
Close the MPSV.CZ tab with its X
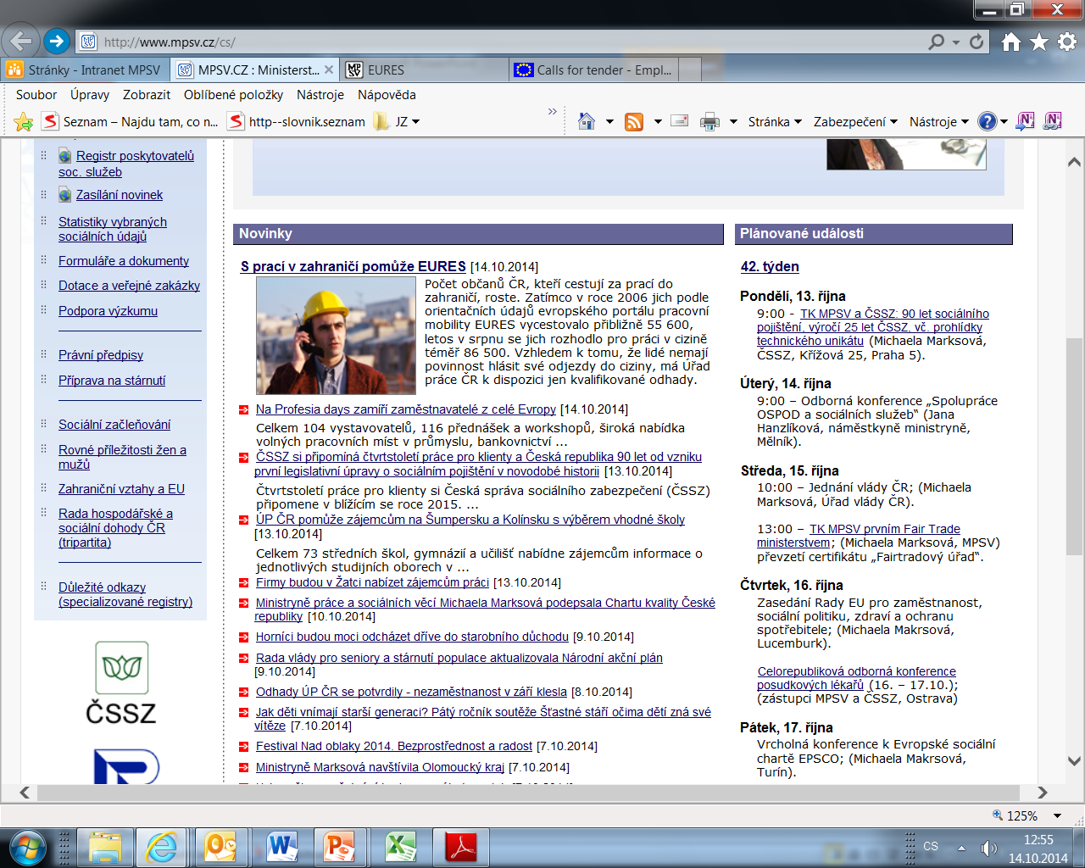click(x=330, y=70)
